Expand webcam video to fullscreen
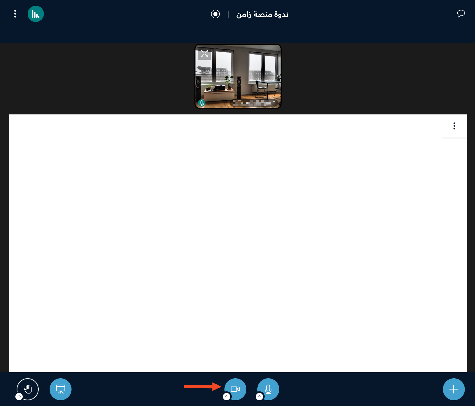 pos(204,54)
